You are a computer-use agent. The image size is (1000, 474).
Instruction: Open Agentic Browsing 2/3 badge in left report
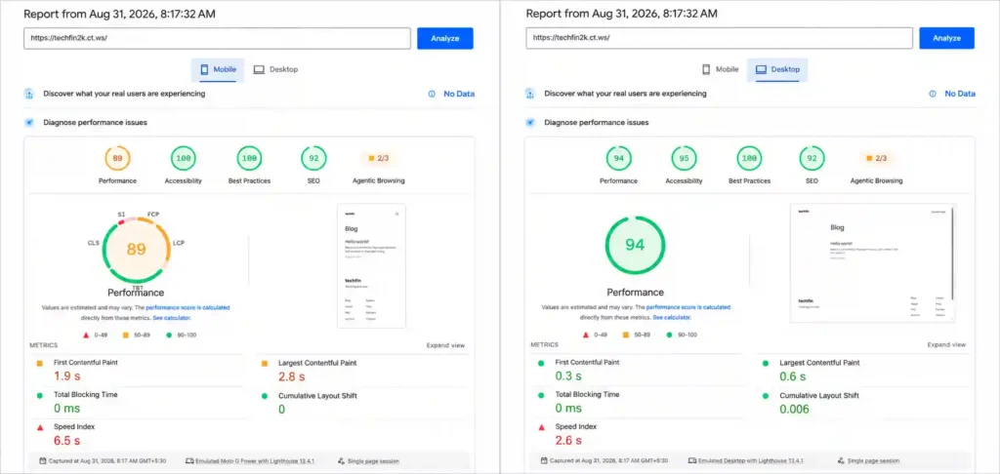click(378, 158)
